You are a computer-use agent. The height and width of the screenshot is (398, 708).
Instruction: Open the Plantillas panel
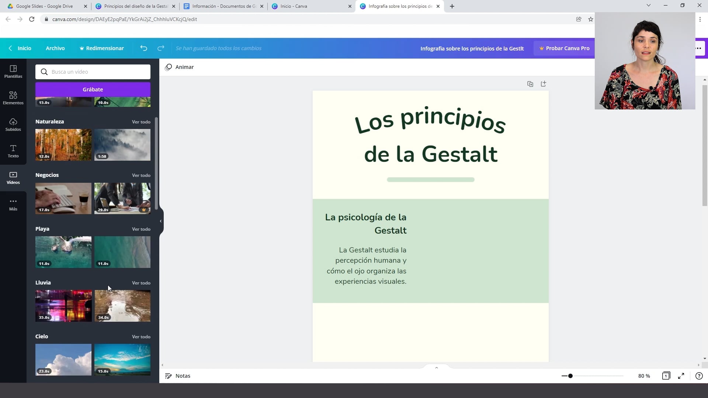point(13,71)
